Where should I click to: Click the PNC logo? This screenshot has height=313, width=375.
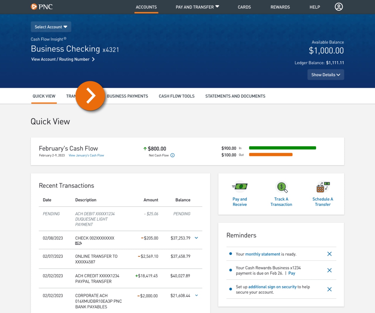click(42, 6)
